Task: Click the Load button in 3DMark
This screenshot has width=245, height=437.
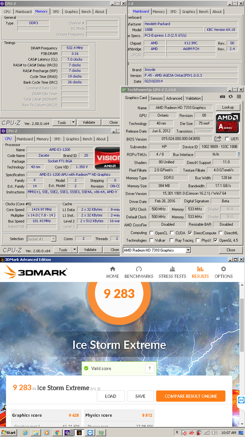Action: click(111, 396)
